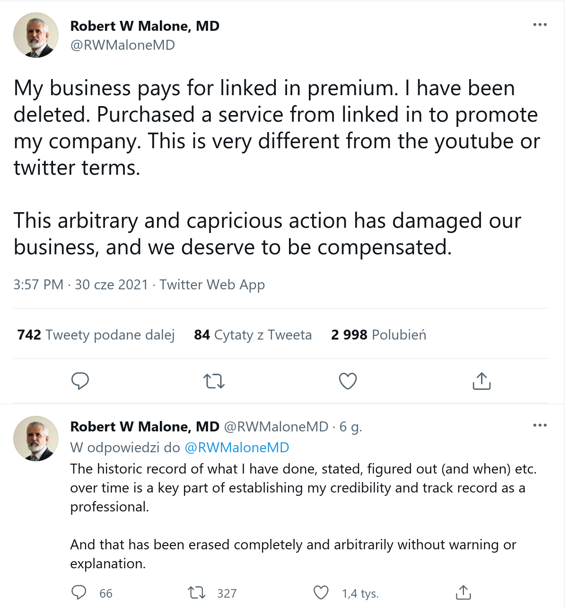Image resolution: width=569 pixels, height=609 pixels.
Task: Share the main tweet via share icon
Action: [x=481, y=381]
